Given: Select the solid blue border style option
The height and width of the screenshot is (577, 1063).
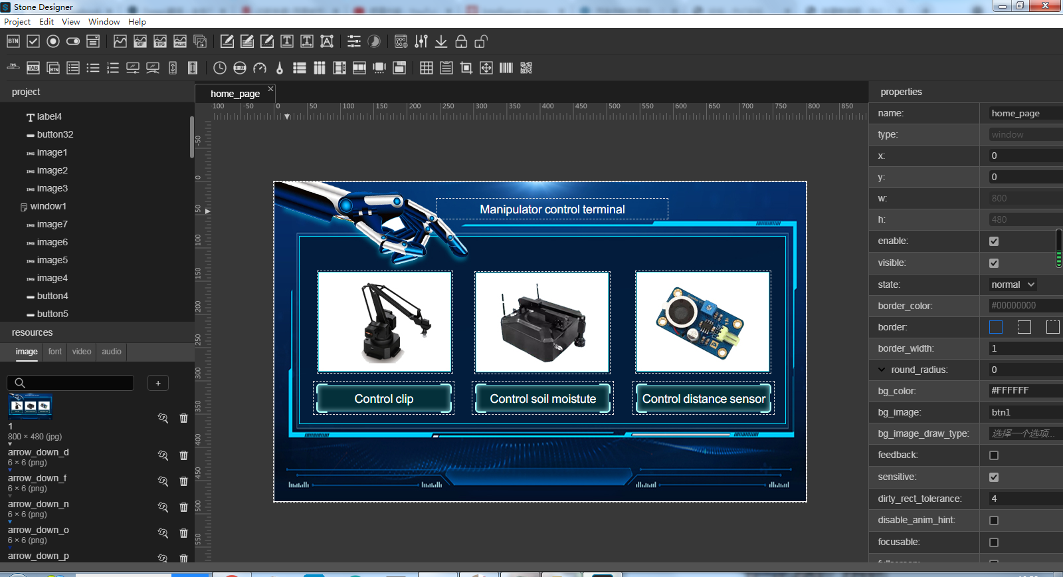Looking at the screenshot, I should click(x=996, y=327).
